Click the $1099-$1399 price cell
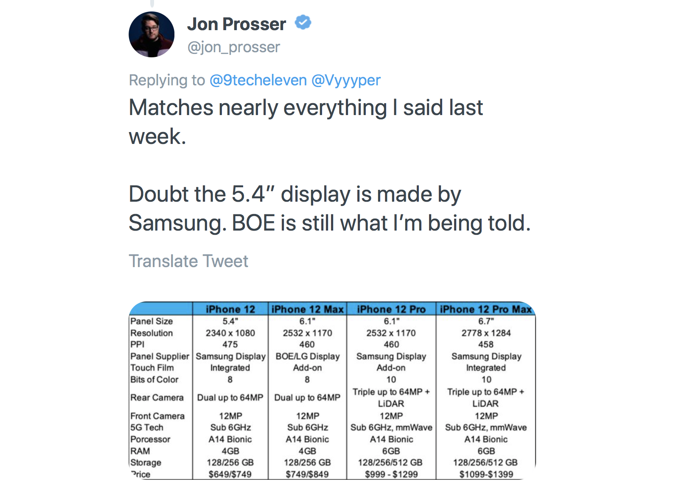The image size is (696, 490). [486, 474]
